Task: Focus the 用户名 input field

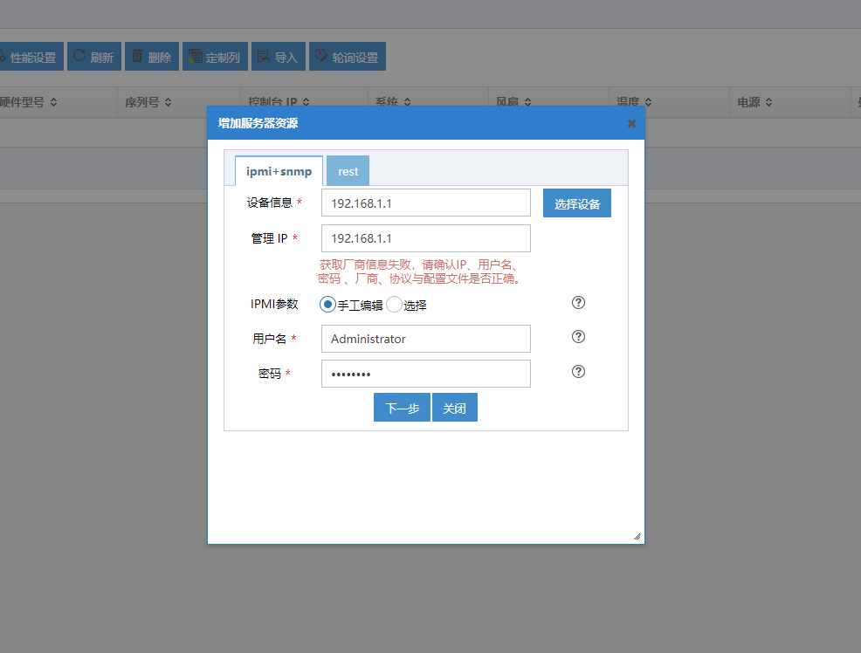Action: (426, 339)
